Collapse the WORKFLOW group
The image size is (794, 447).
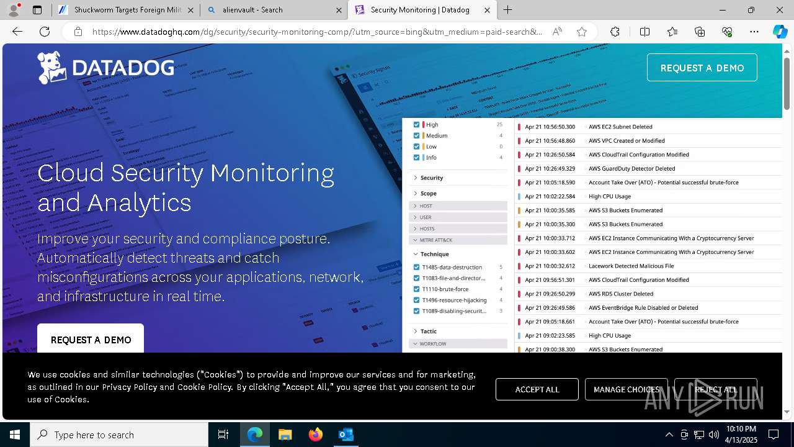458,343
